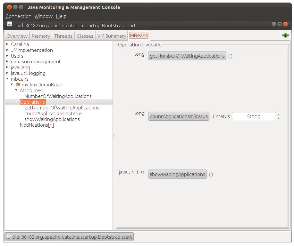294x246 pixels.
Task: Click the Operation invocation panel title
Action: coord(141,45)
